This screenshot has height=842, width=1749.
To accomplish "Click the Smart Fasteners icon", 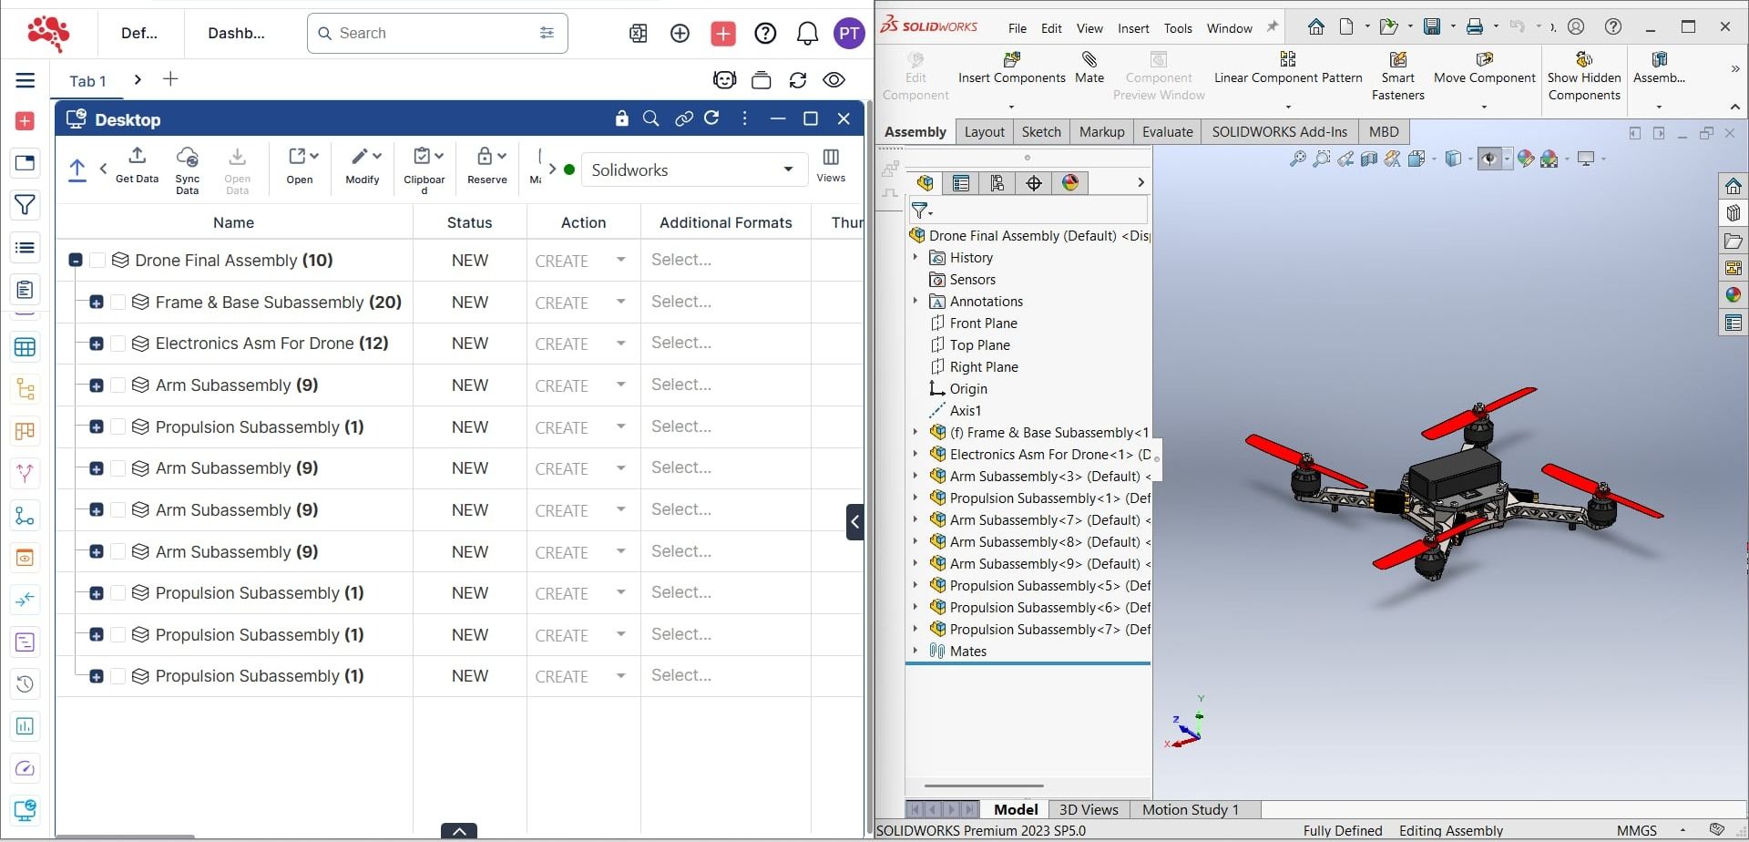I will [1397, 60].
